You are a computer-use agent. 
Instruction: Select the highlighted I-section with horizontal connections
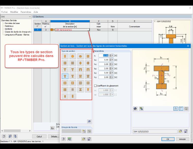(x=65, y=76)
